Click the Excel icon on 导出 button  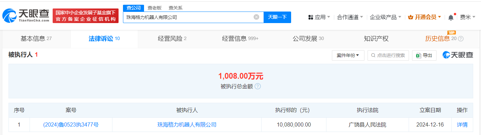pos(419,55)
